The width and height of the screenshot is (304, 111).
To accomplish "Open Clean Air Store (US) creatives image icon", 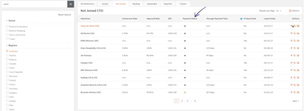I will click(x=298, y=26).
